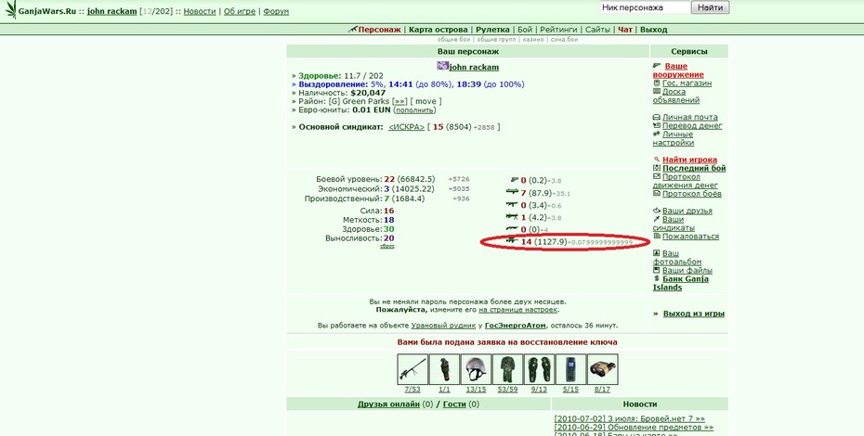Open the Друзья онлайн link
Image resolution: width=864 pixels, height=436 pixels.
pos(388,404)
